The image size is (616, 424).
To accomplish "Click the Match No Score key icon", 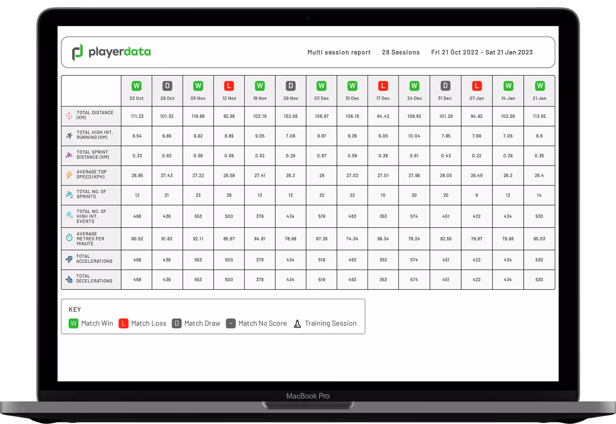I will click(231, 323).
